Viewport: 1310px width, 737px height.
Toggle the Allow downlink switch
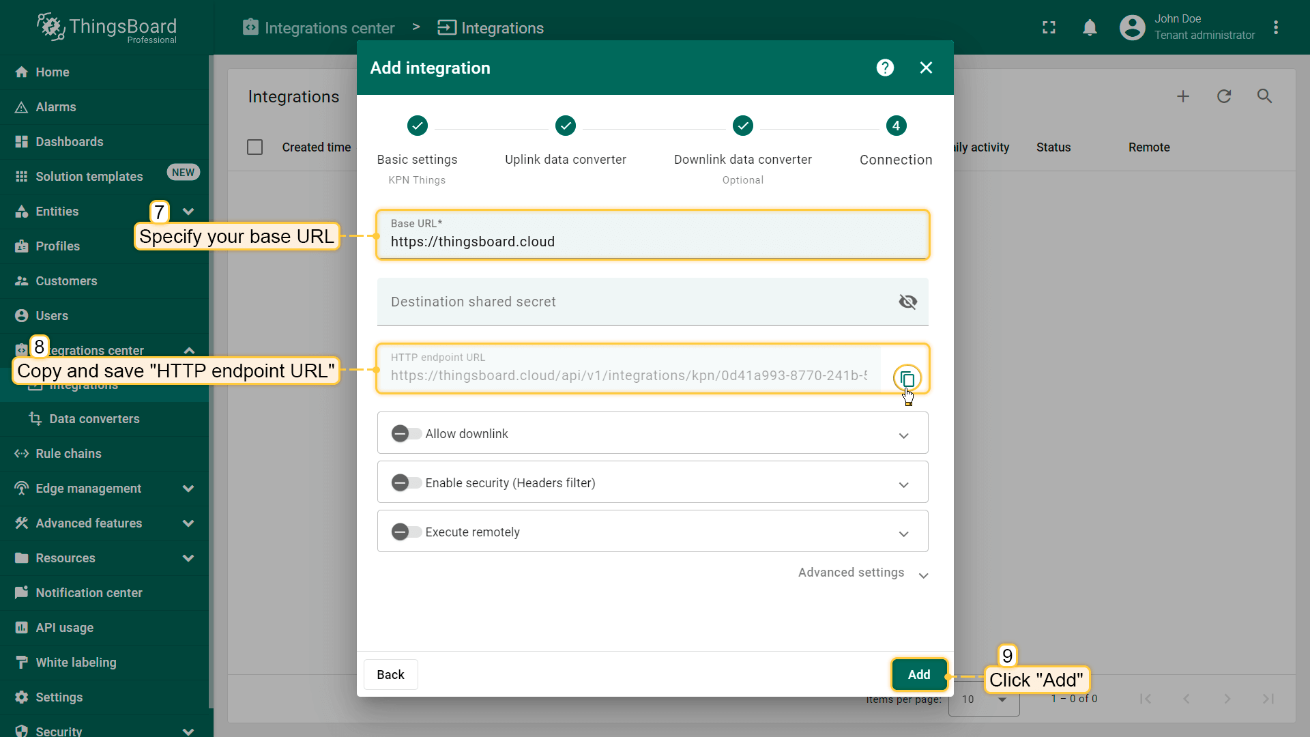click(x=406, y=434)
